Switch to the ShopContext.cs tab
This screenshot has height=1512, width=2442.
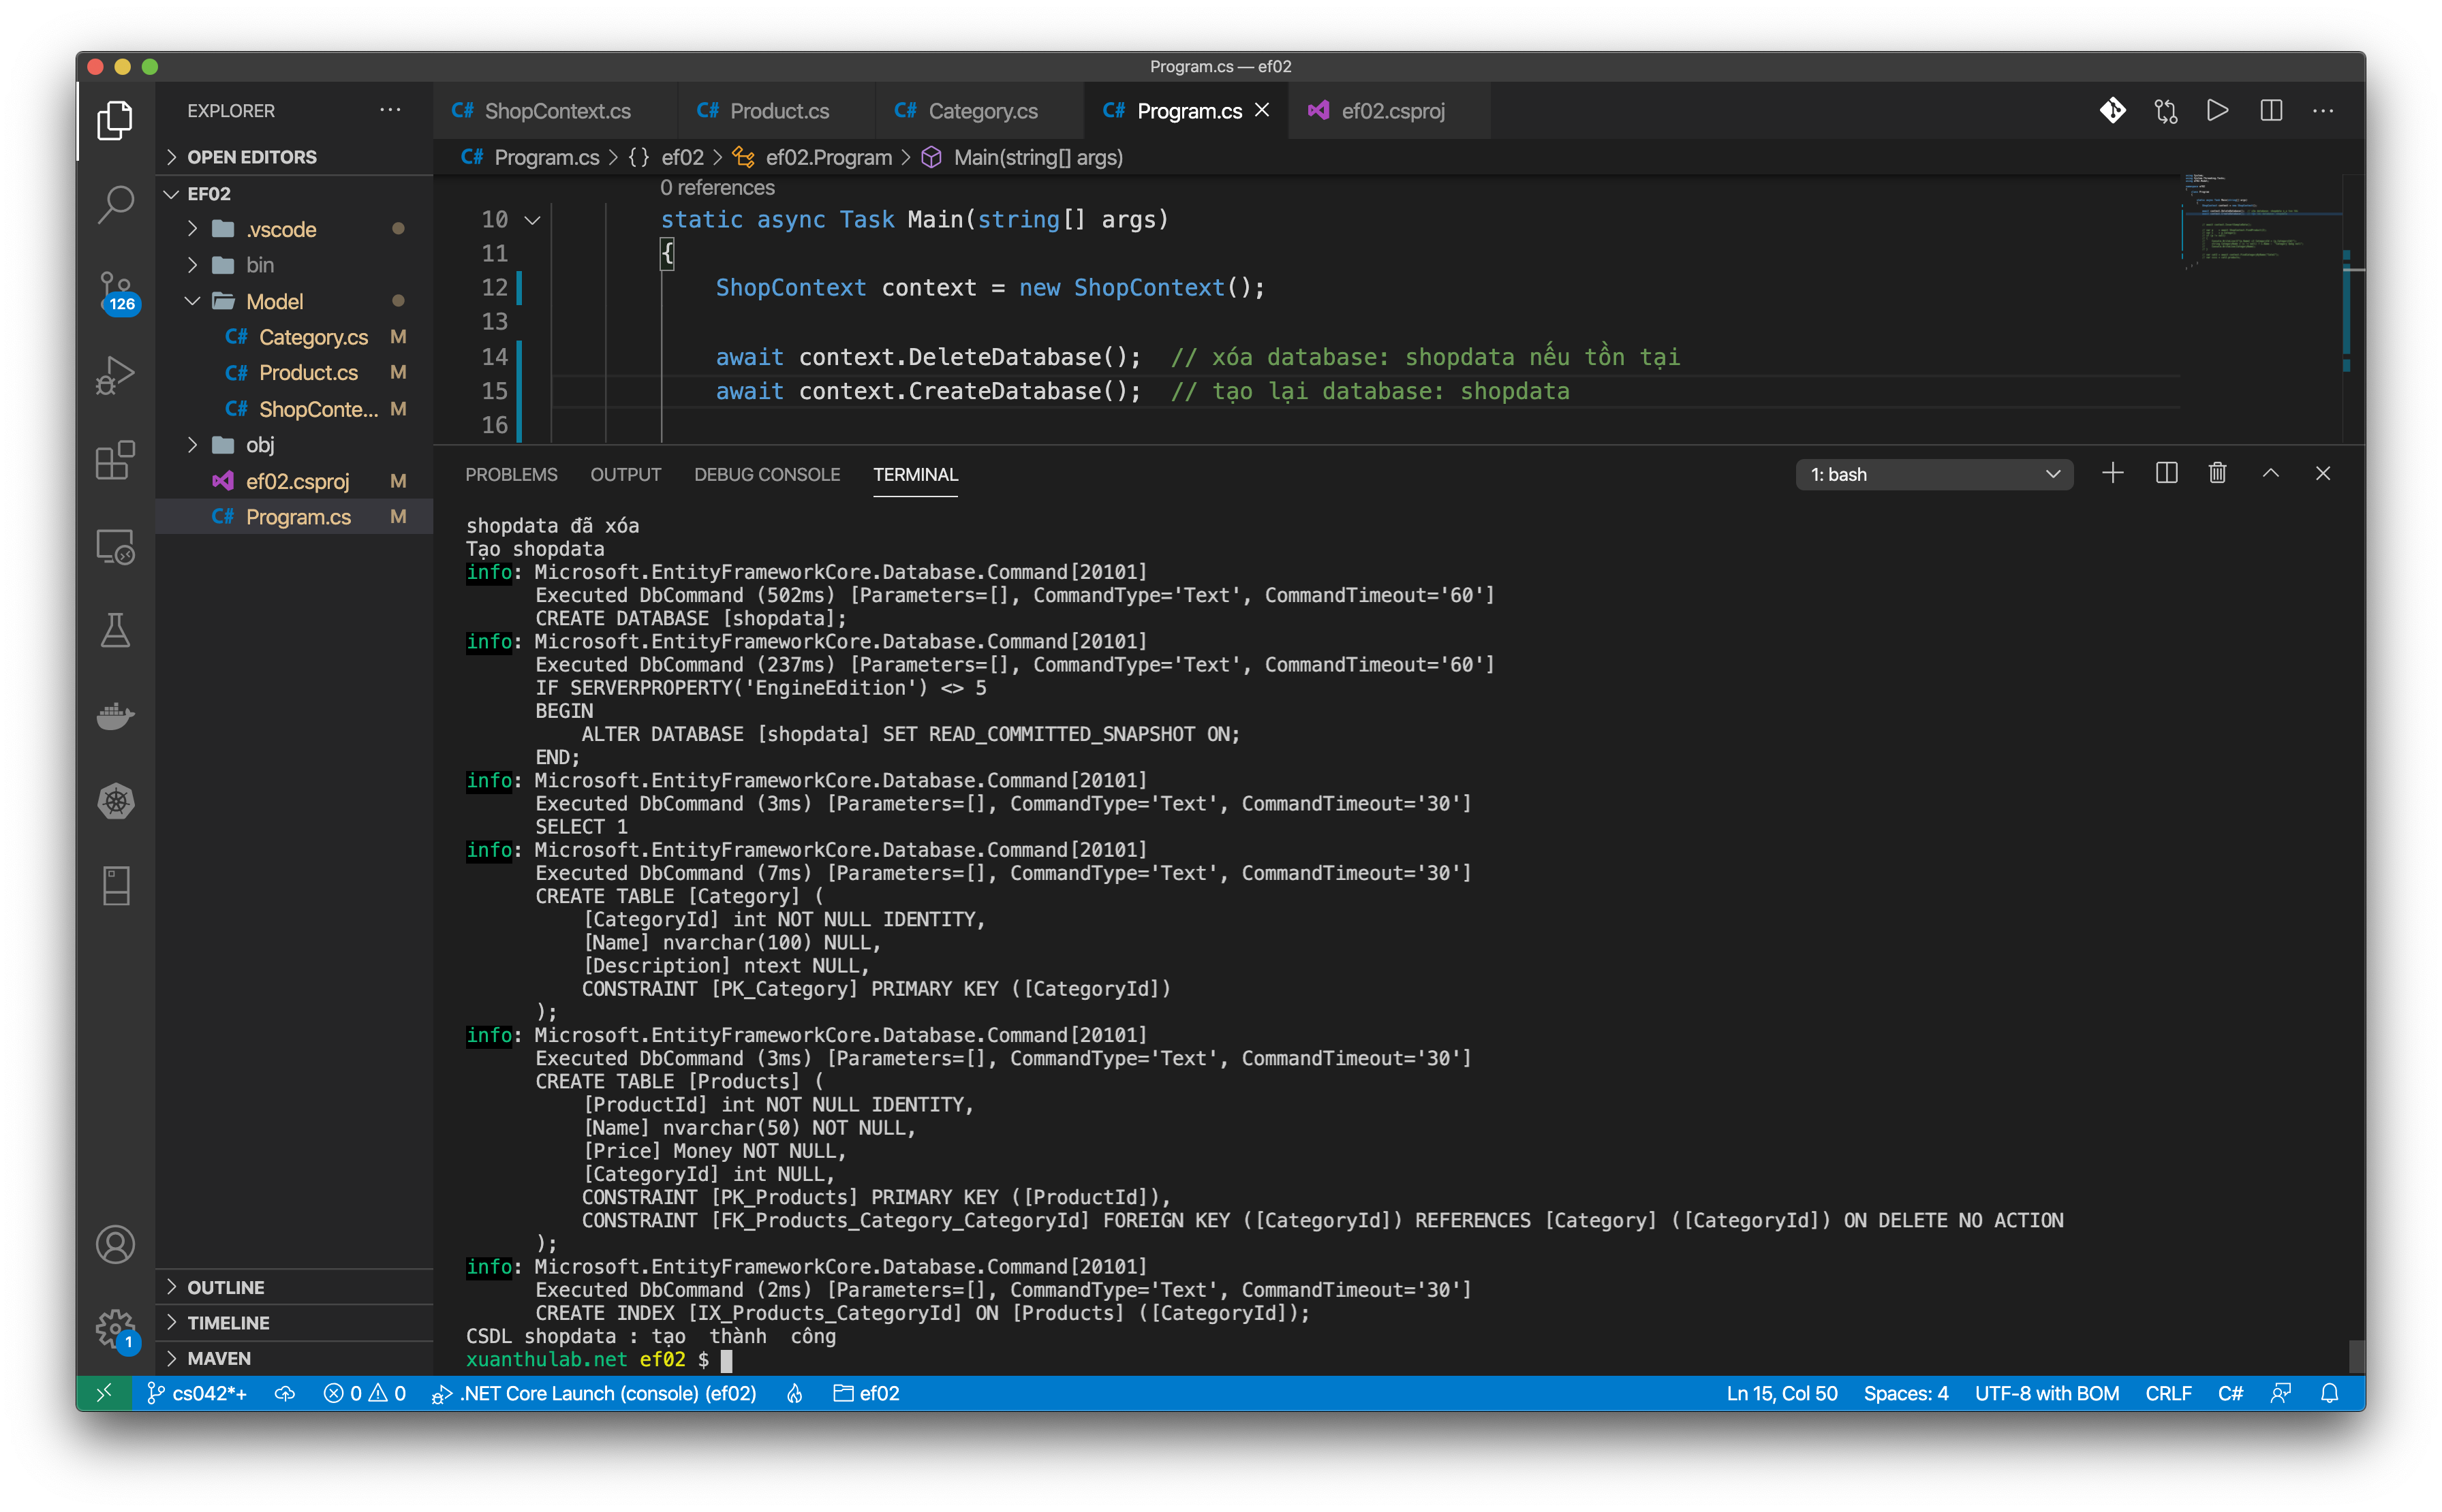[x=556, y=111]
